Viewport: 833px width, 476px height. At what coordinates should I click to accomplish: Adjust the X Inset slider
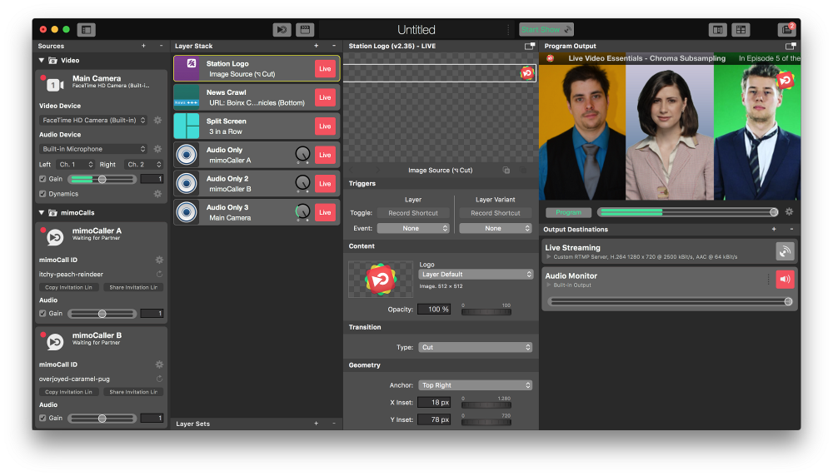pos(486,405)
